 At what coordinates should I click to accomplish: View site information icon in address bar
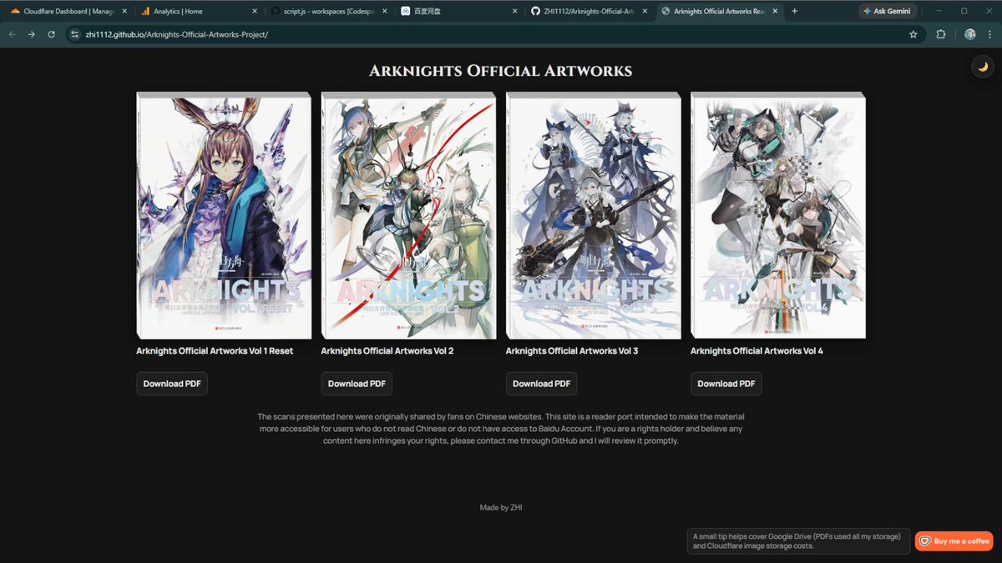75,34
